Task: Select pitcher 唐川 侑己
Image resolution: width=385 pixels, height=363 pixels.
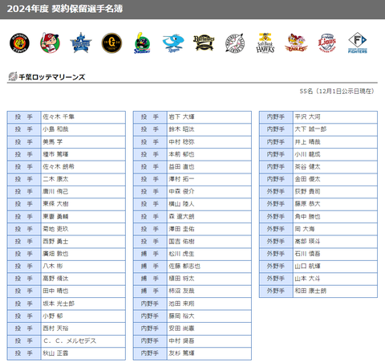Action: pos(55,192)
